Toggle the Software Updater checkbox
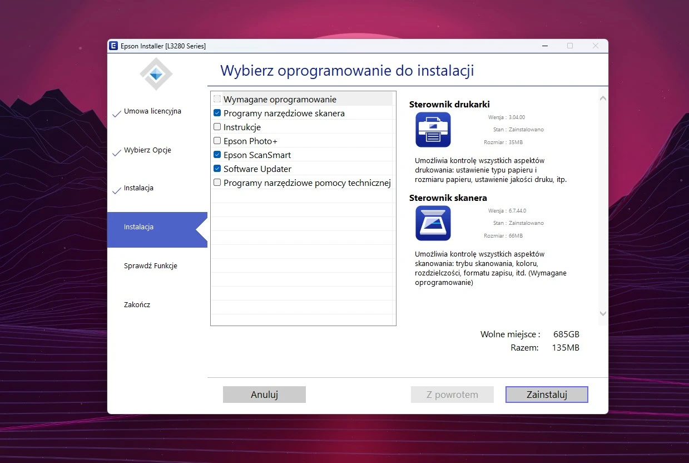 [217, 169]
